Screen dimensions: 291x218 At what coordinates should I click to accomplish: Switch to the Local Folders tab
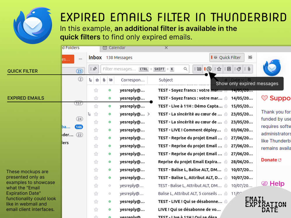click(71, 48)
